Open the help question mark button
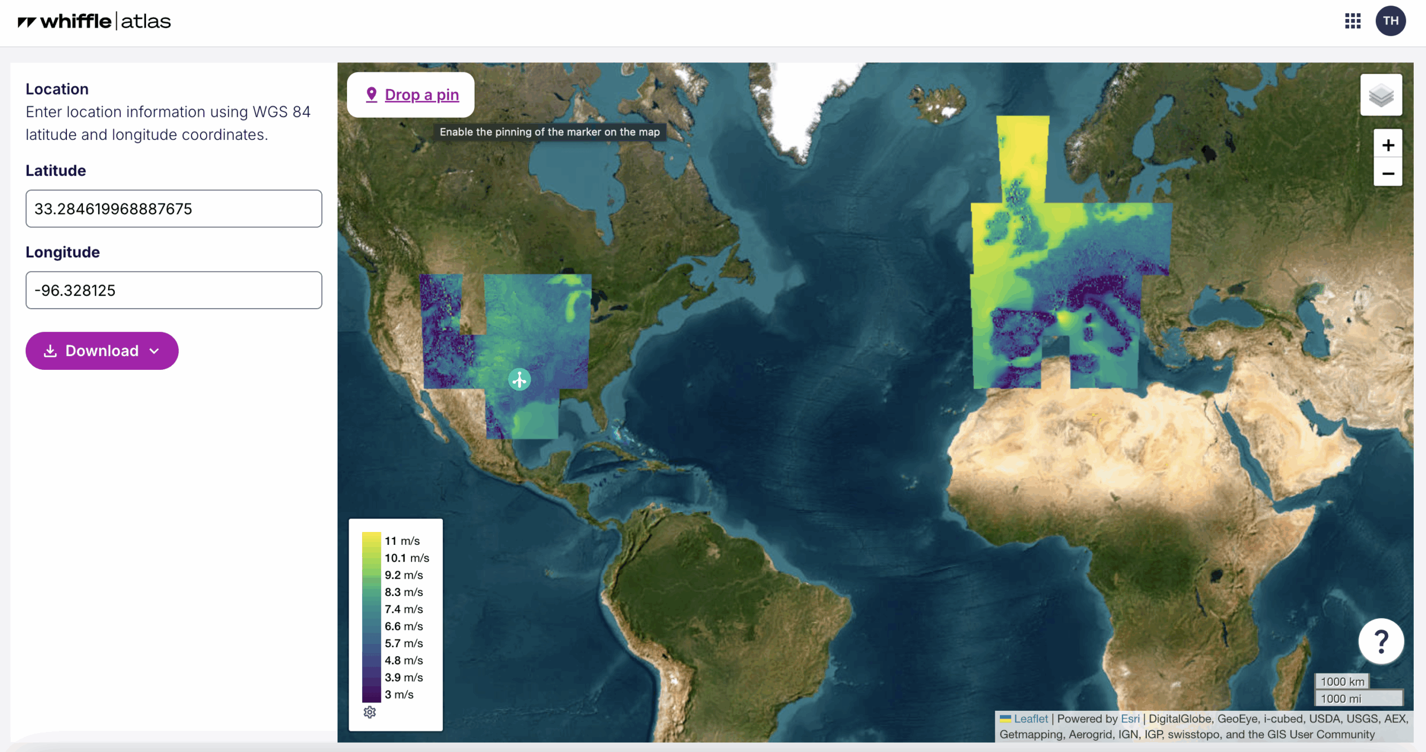 point(1381,641)
